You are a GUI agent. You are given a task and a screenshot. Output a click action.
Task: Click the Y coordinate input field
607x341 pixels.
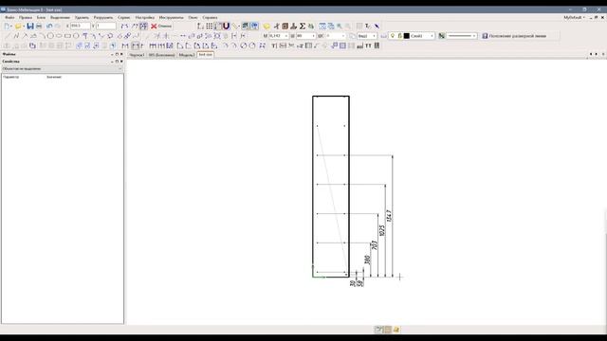pyautogui.click(x=106, y=26)
